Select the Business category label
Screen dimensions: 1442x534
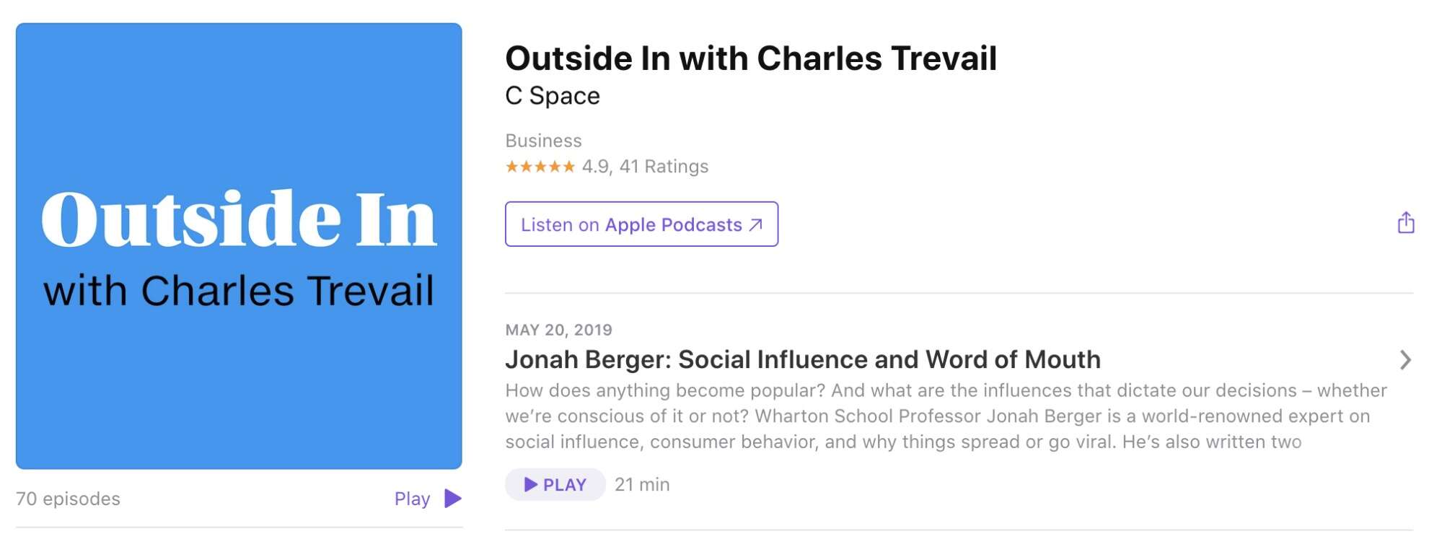[544, 140]
